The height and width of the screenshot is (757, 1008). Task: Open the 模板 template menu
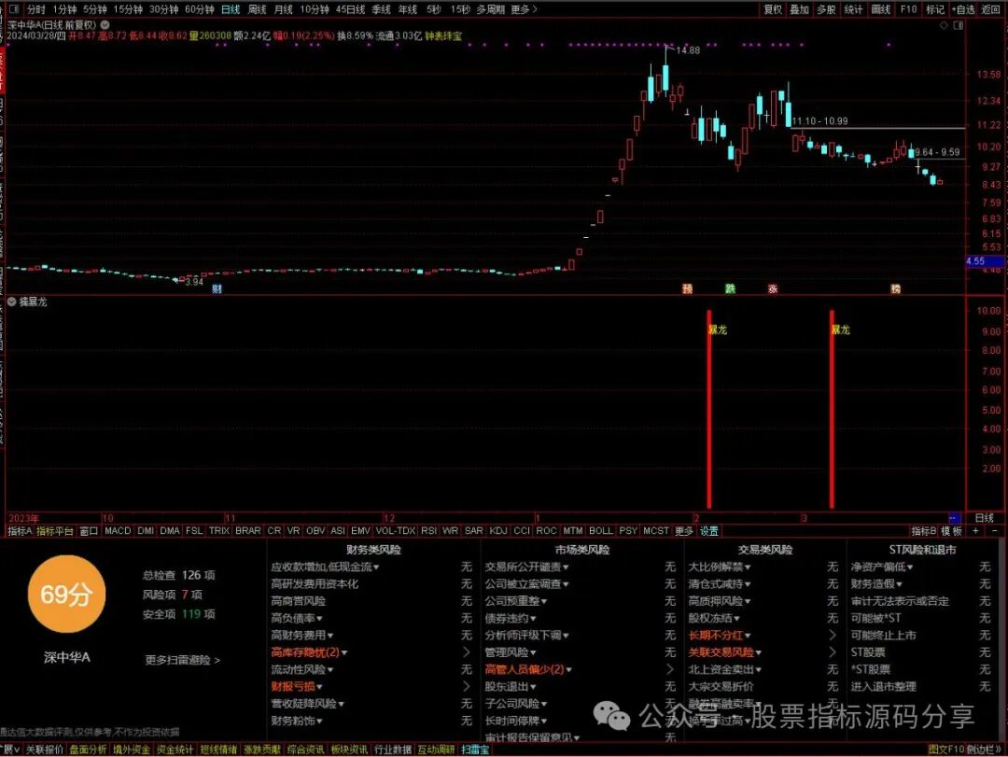point(951,530)
